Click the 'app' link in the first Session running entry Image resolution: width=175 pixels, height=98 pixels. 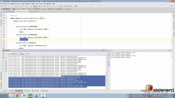pyautogui.click(x=123, y=54)
